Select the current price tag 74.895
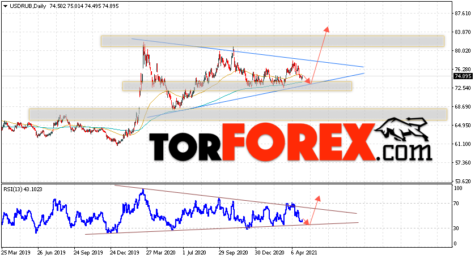 [x=463, y=76]
